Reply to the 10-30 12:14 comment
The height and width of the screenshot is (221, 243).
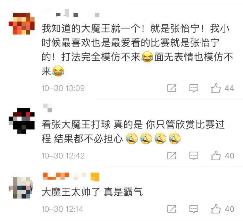(194, 209)
